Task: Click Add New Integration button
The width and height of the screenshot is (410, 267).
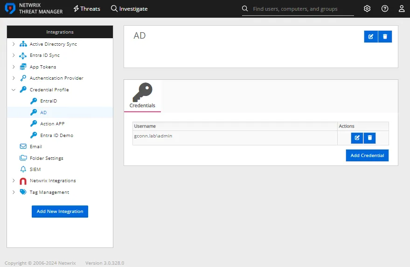Action: [60, 212]
